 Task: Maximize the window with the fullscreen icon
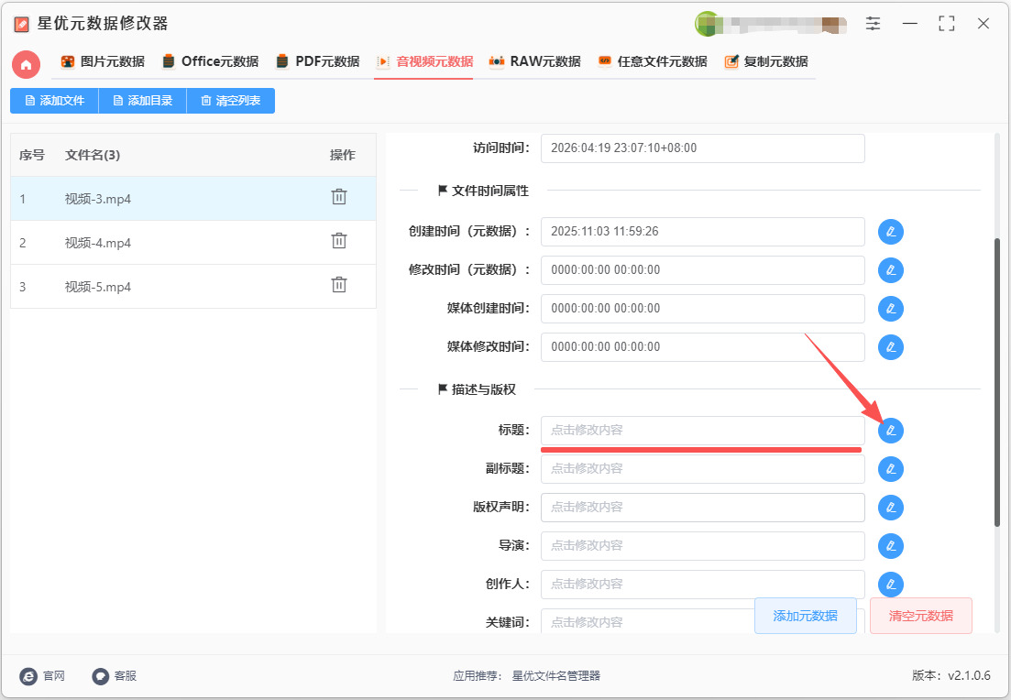pos(947,24)
